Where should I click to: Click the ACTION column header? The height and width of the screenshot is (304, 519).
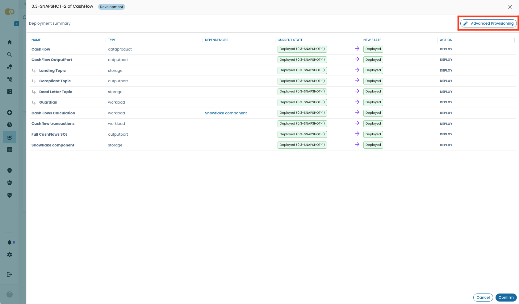pos(446,40)
